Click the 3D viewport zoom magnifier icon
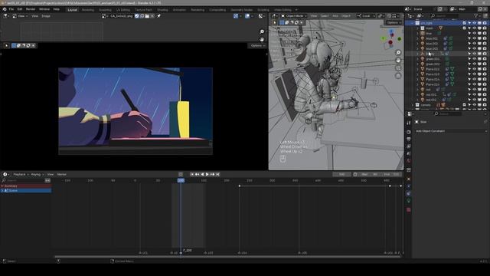Image resolution: width=490 pixels, height=276 pixels. [398, 53]
